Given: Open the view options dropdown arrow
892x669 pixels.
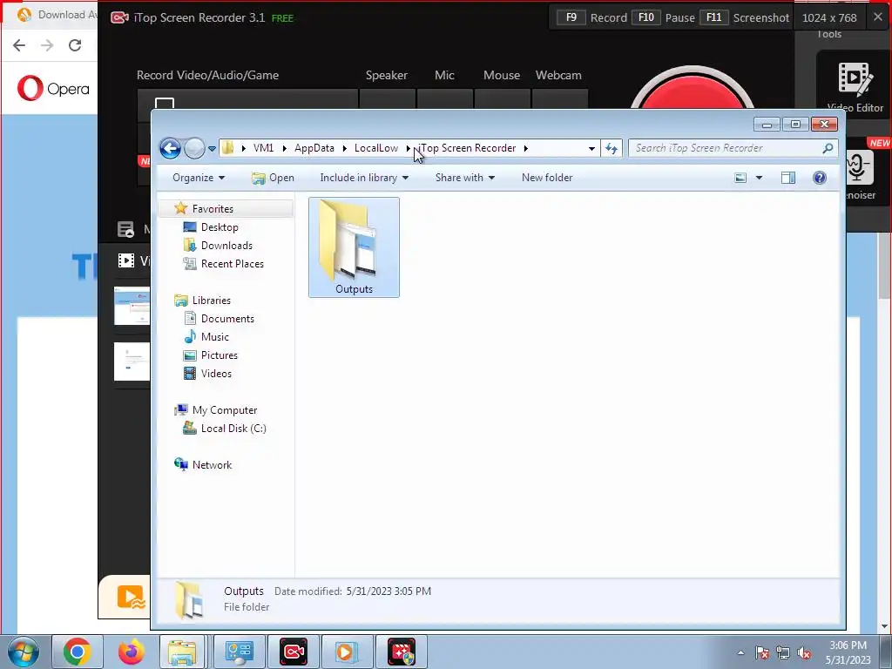Looking at the screenshot, I should tap(759, 178).
